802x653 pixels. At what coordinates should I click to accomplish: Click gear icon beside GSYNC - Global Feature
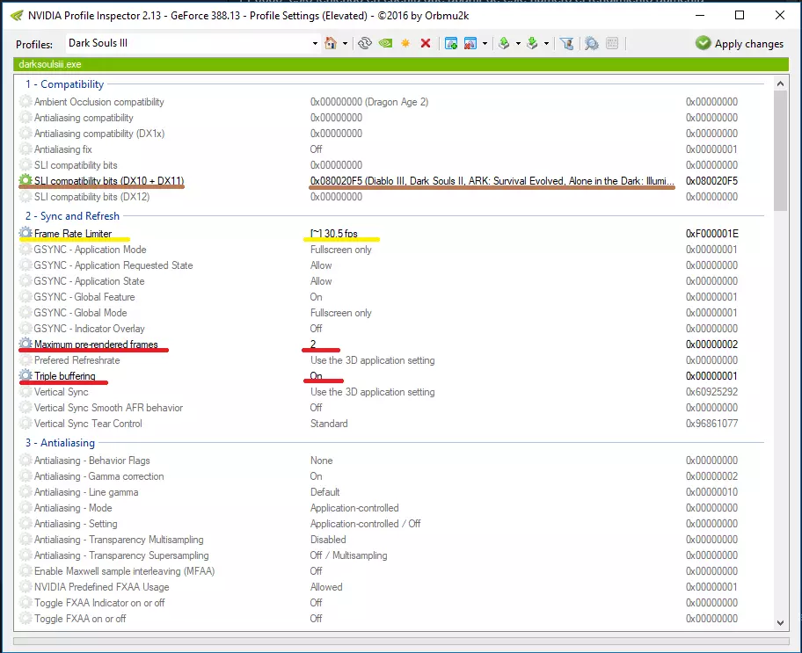point(26,296)
